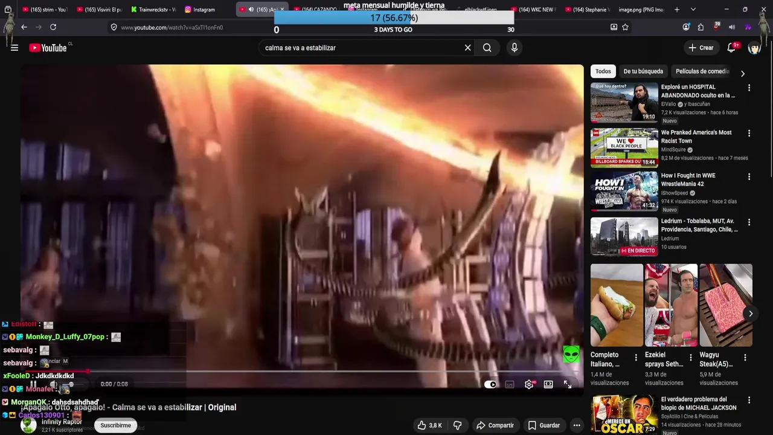Image resolution: width=773 pixels, height=435 pixels.
Task: Switch to the (165) strim YouTube tab
Action: [45, 10]
